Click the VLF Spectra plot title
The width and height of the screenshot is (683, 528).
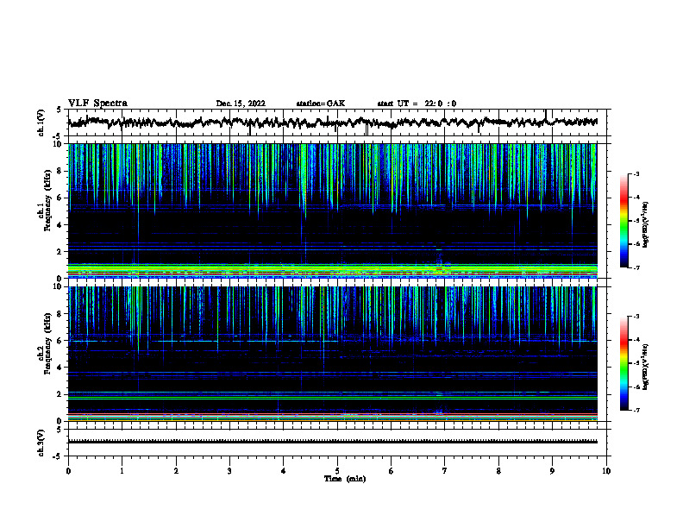coord(97,104)
